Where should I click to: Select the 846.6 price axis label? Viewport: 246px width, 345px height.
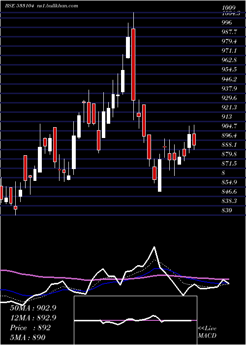click(x=230, y=192)
